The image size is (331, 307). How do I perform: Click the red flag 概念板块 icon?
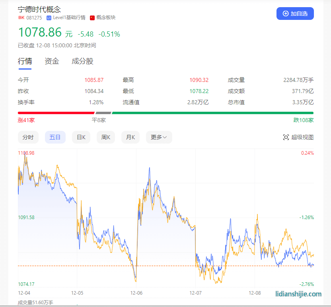[92, 17]
